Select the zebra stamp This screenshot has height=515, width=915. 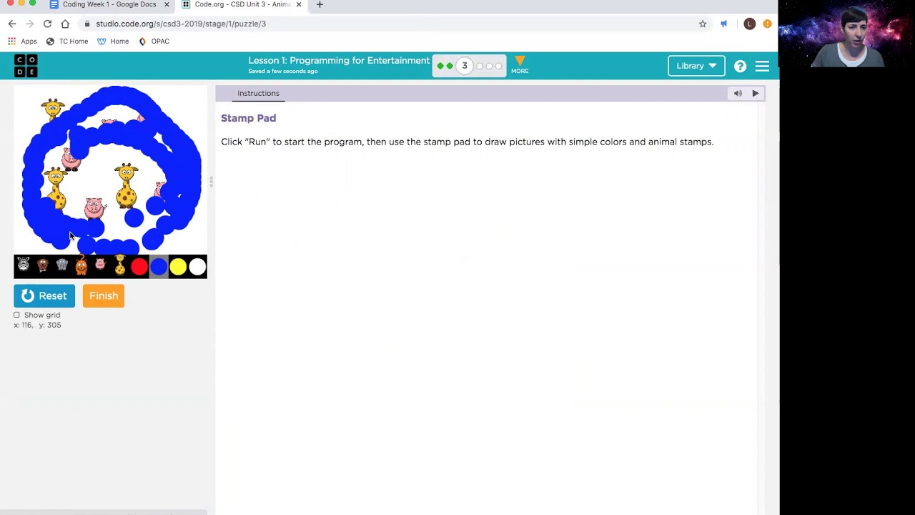24,266
